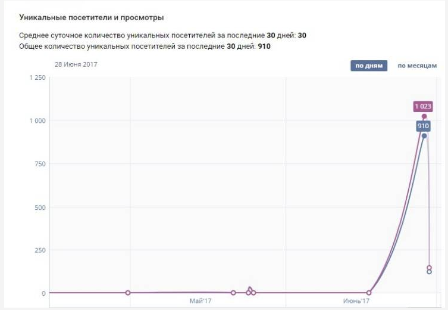448x310 pixels.
Task: Switch to the "по дням" view
Action: (x=369, y=66)
